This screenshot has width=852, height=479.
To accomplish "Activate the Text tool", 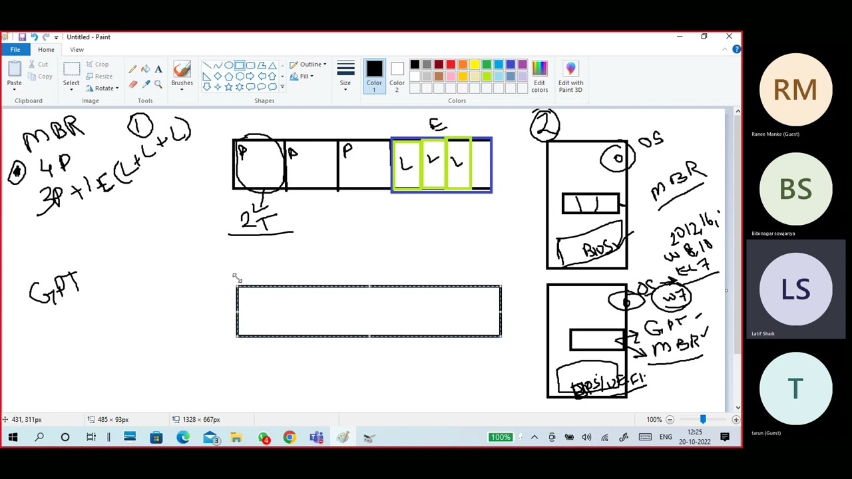I will tap(158, 69).
